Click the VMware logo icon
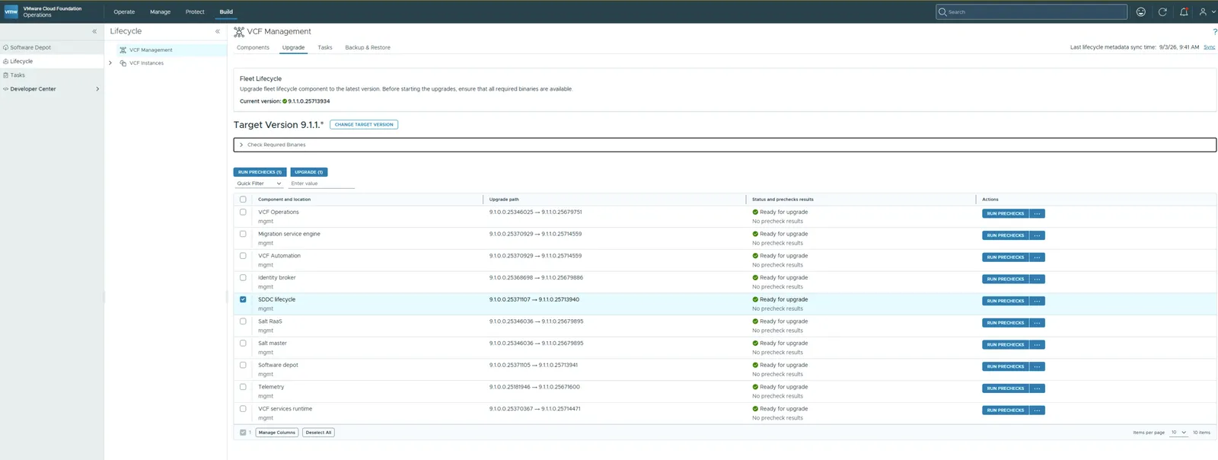The width and height of the screenshot is (1218, 460). click(x=11, y=11)
